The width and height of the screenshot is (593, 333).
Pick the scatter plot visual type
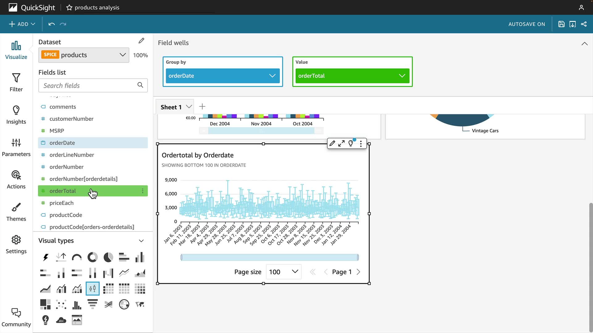(x=61, y=305)
